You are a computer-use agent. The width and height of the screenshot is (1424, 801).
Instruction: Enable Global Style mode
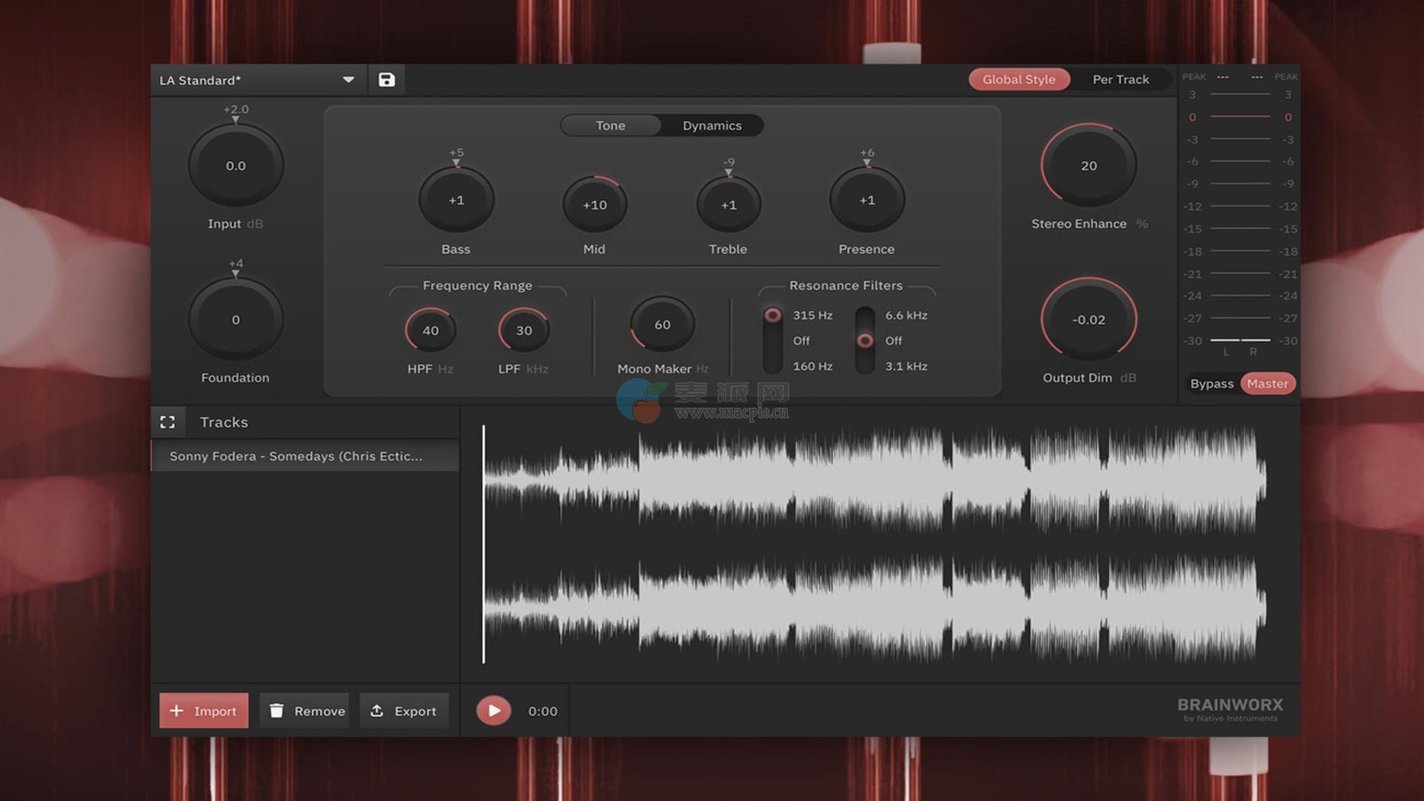point(1018,79)
